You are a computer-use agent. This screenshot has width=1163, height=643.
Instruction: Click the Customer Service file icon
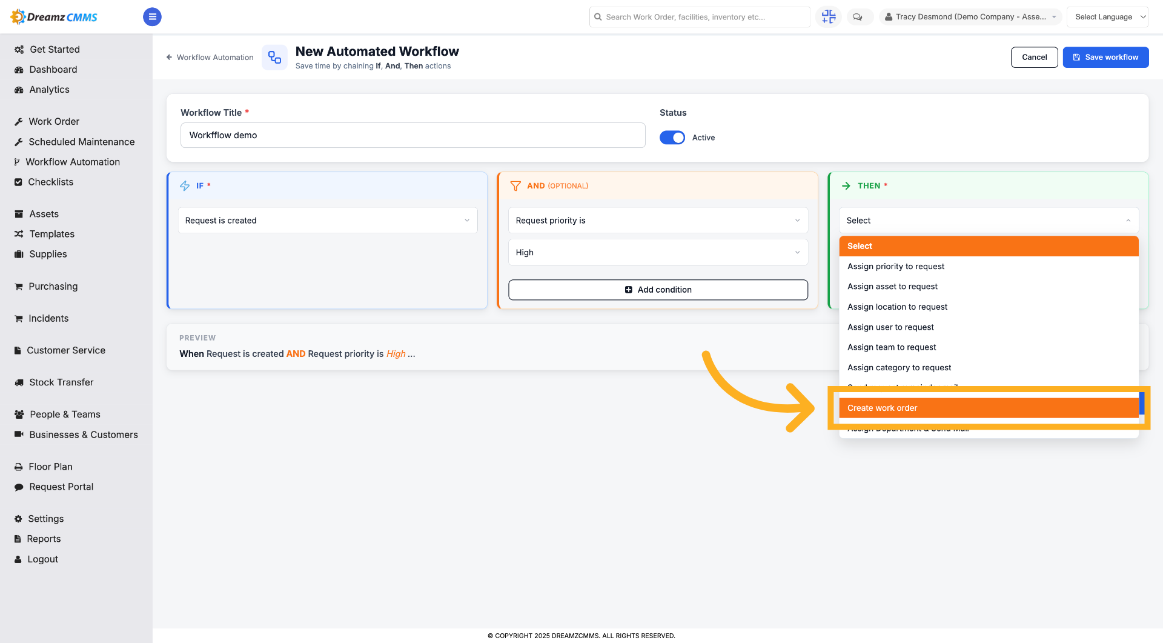point(18,350)
